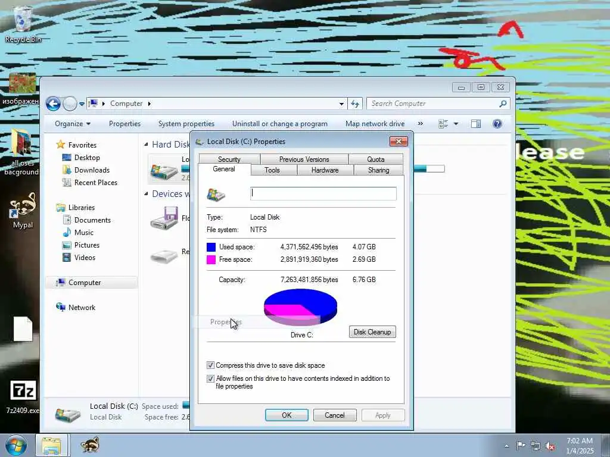Switch to the Sharing tab

coord(378,170)
